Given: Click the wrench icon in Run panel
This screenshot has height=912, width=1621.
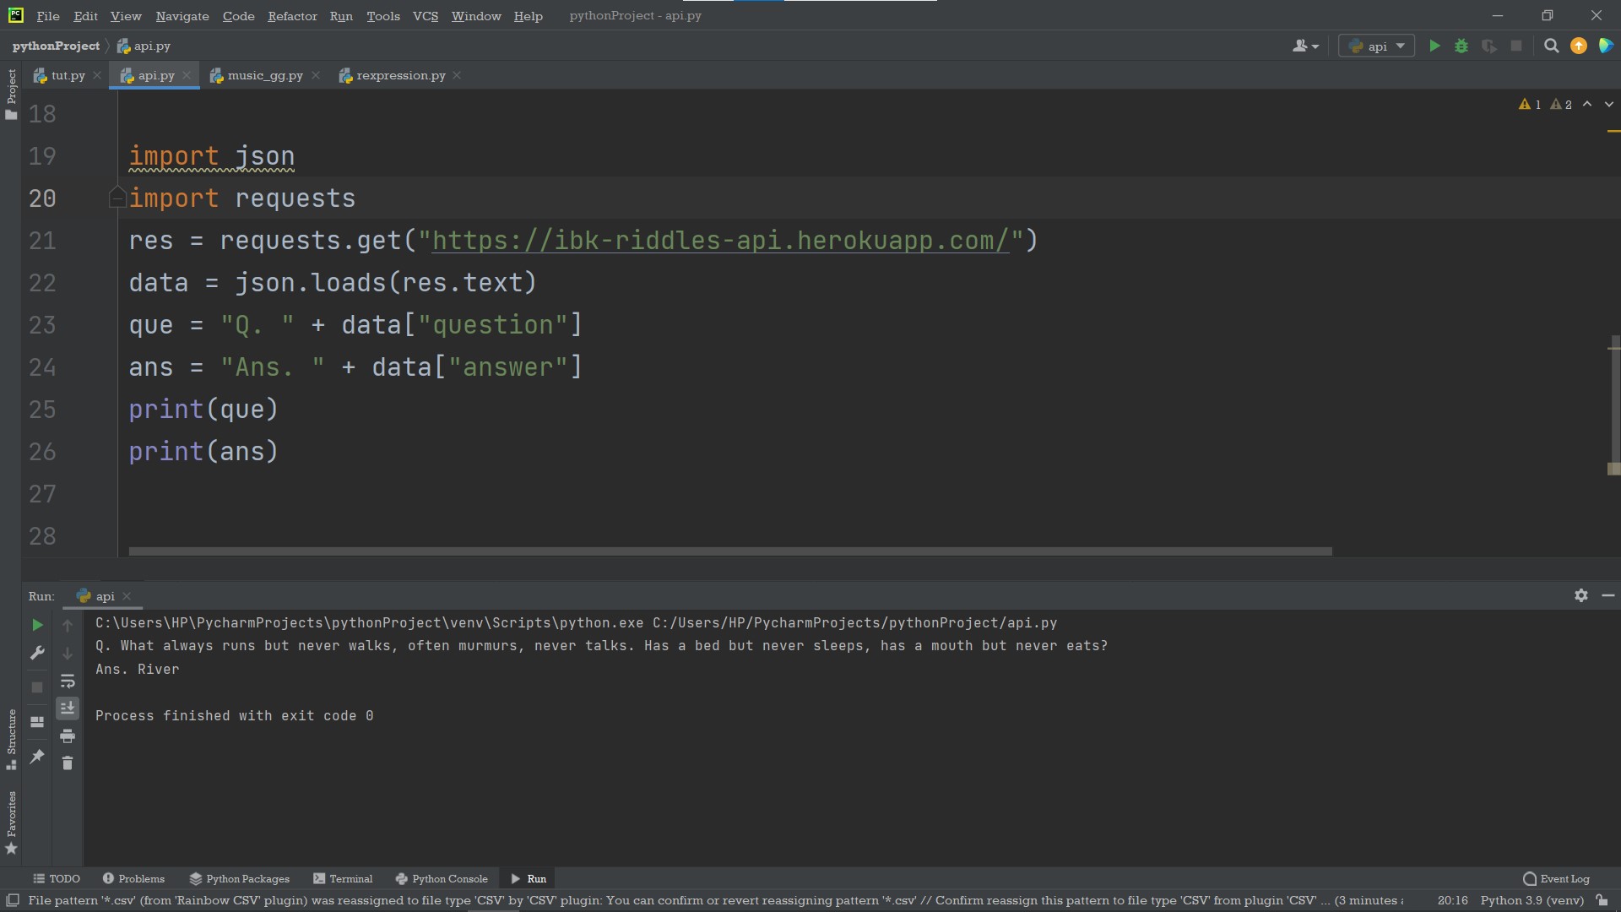Looking at the screenshot, I should click(37, 653).
